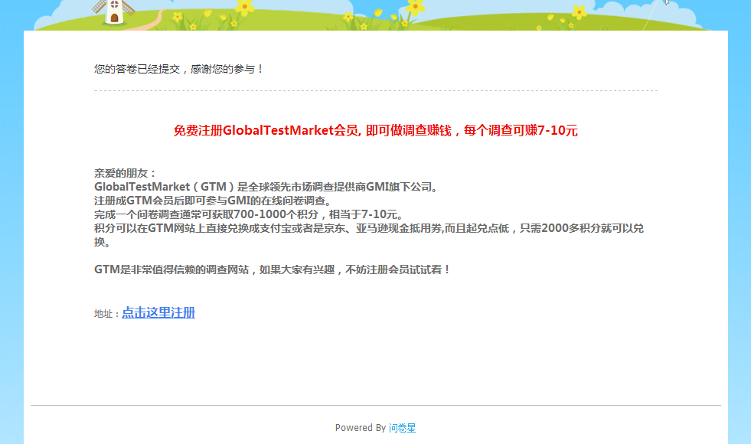Viewport: 751px width, 444px height.
Task: Click the line about 积分可以在GTM网站上直接兑换
Action: click(x=369, y=235)
